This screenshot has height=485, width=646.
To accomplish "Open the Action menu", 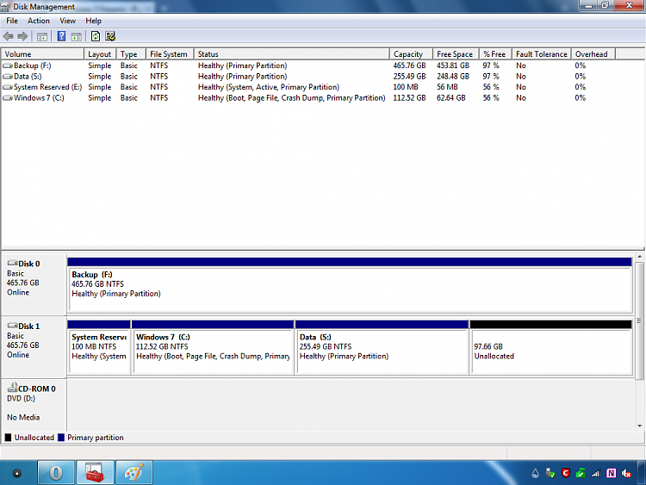I will (38, 21).
